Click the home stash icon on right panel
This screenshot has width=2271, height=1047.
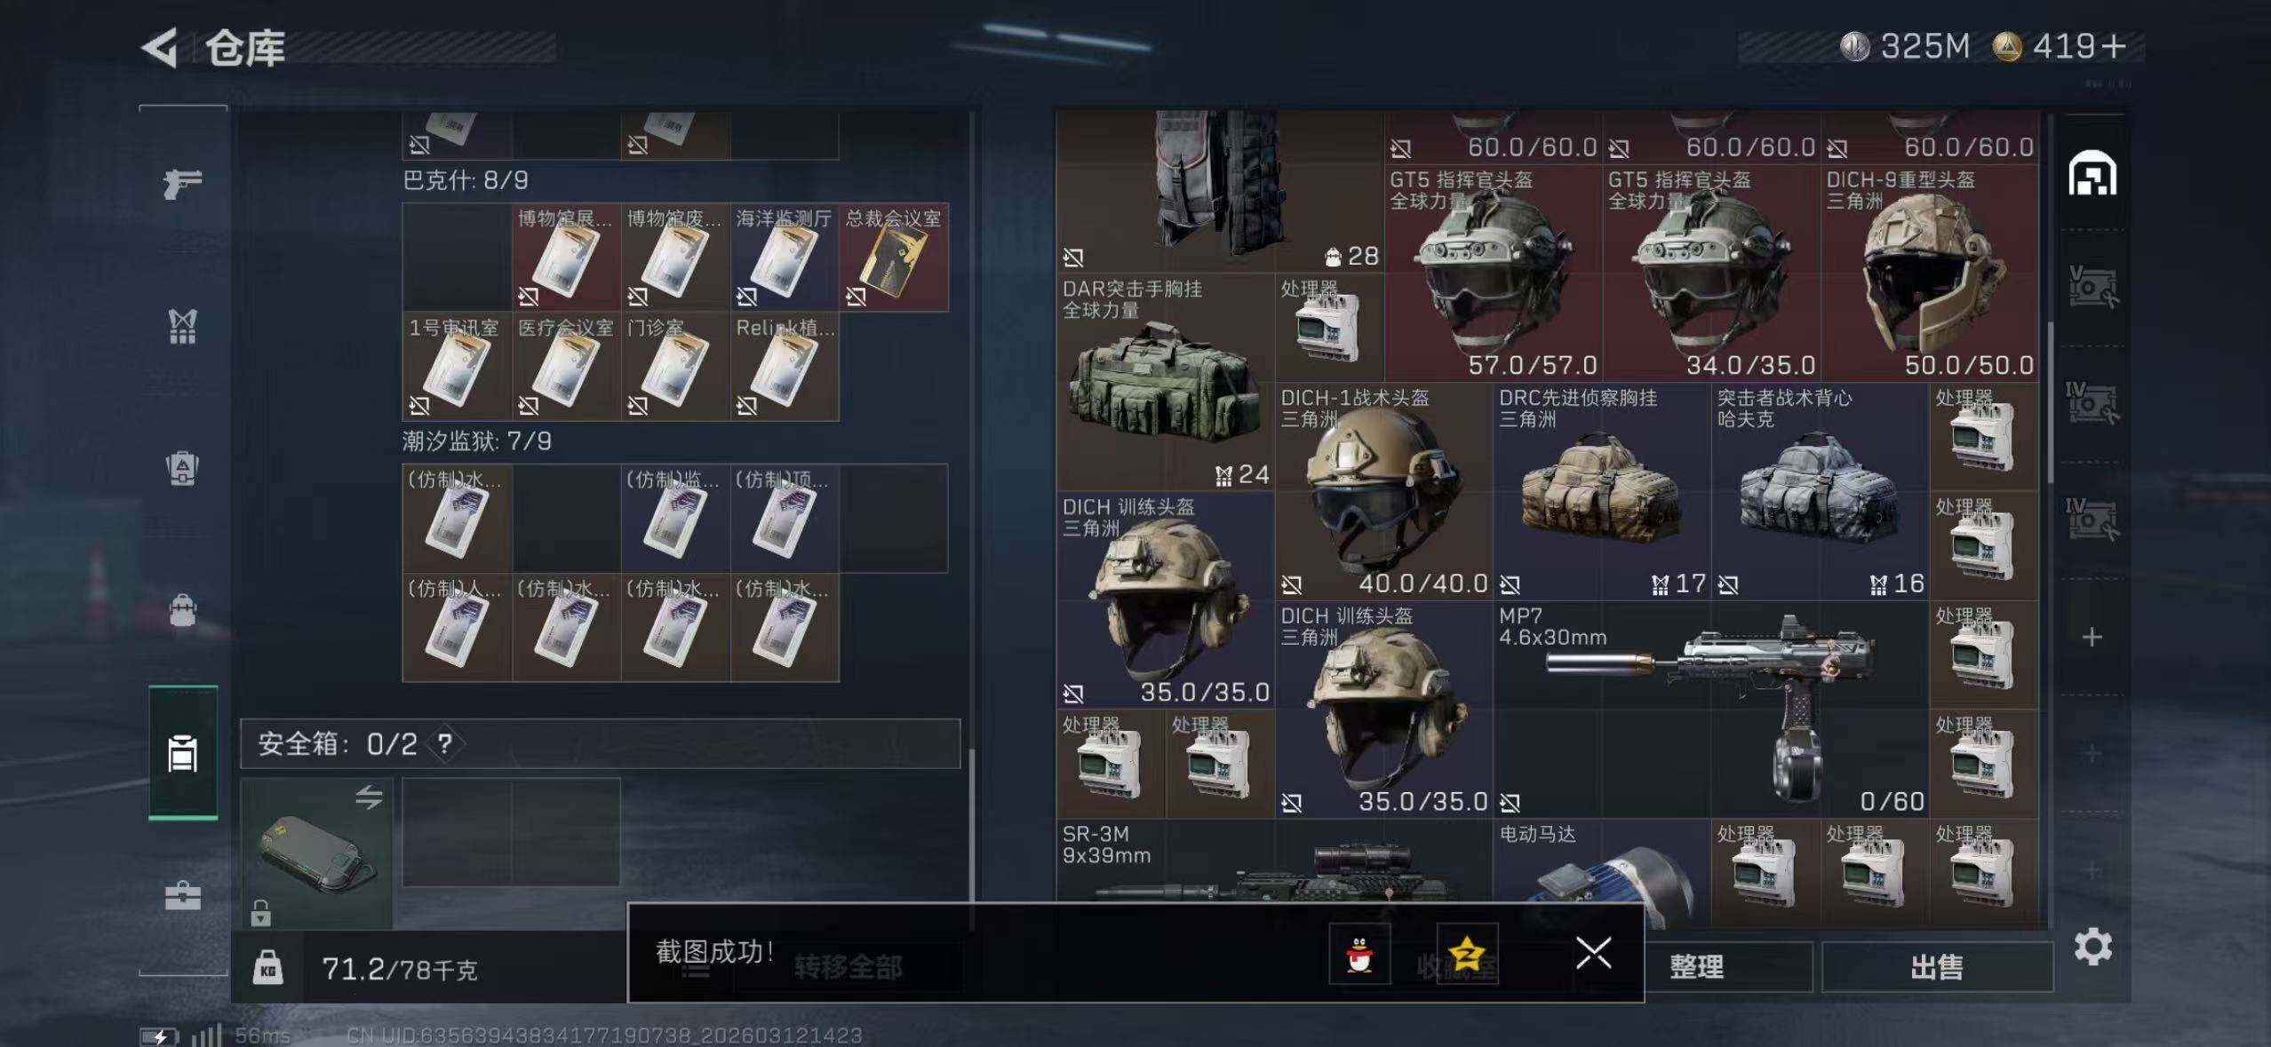[2092, 173]
